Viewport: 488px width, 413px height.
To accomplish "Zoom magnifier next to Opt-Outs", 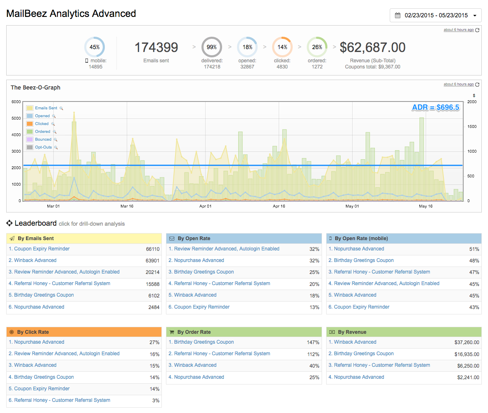I will tap(56, 147).
